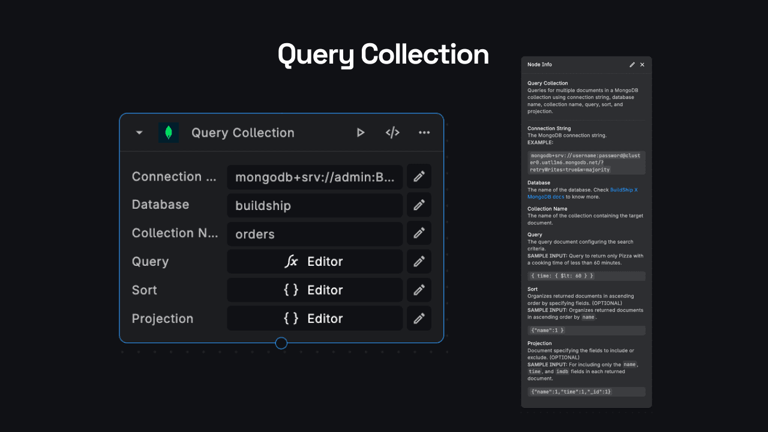Click the Connection String input field
This screenshot has width=768, height=432.
click(x=315, y=177)
